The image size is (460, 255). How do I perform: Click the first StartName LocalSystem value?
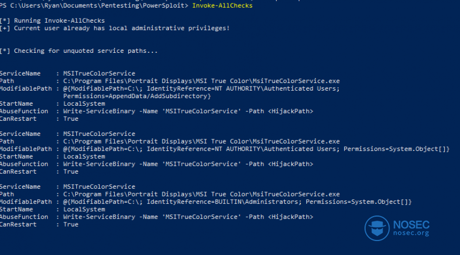(84, 103)
